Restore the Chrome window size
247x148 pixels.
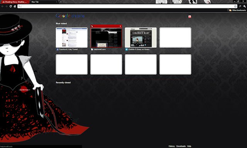239,1
